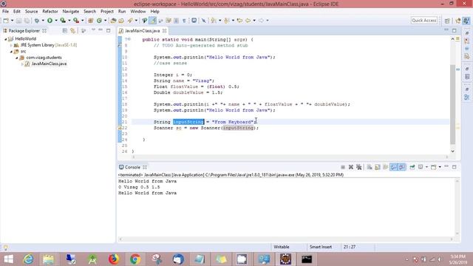Open Windows Start button on taskbar
Screen dimensions: 473x266
point(8,259)
